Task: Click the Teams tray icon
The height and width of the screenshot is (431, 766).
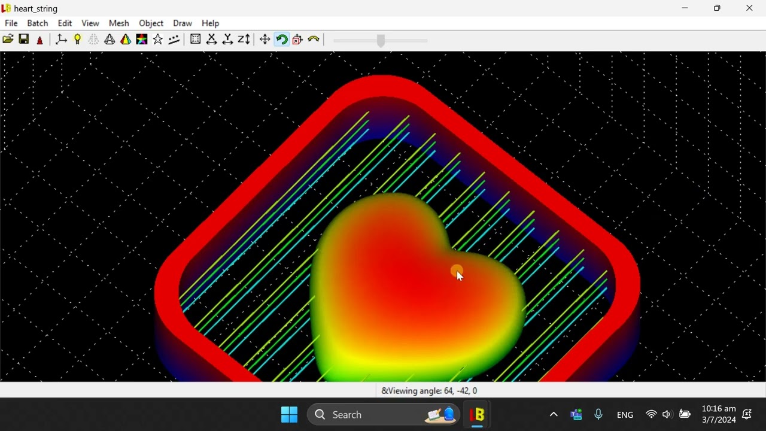Action: coord(576,414)
